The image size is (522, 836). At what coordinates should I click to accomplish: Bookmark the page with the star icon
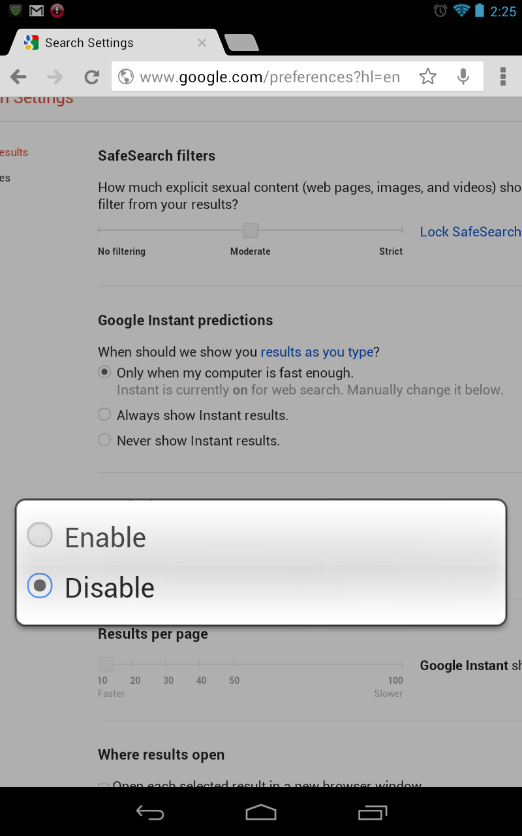click(x=428, y=77)
